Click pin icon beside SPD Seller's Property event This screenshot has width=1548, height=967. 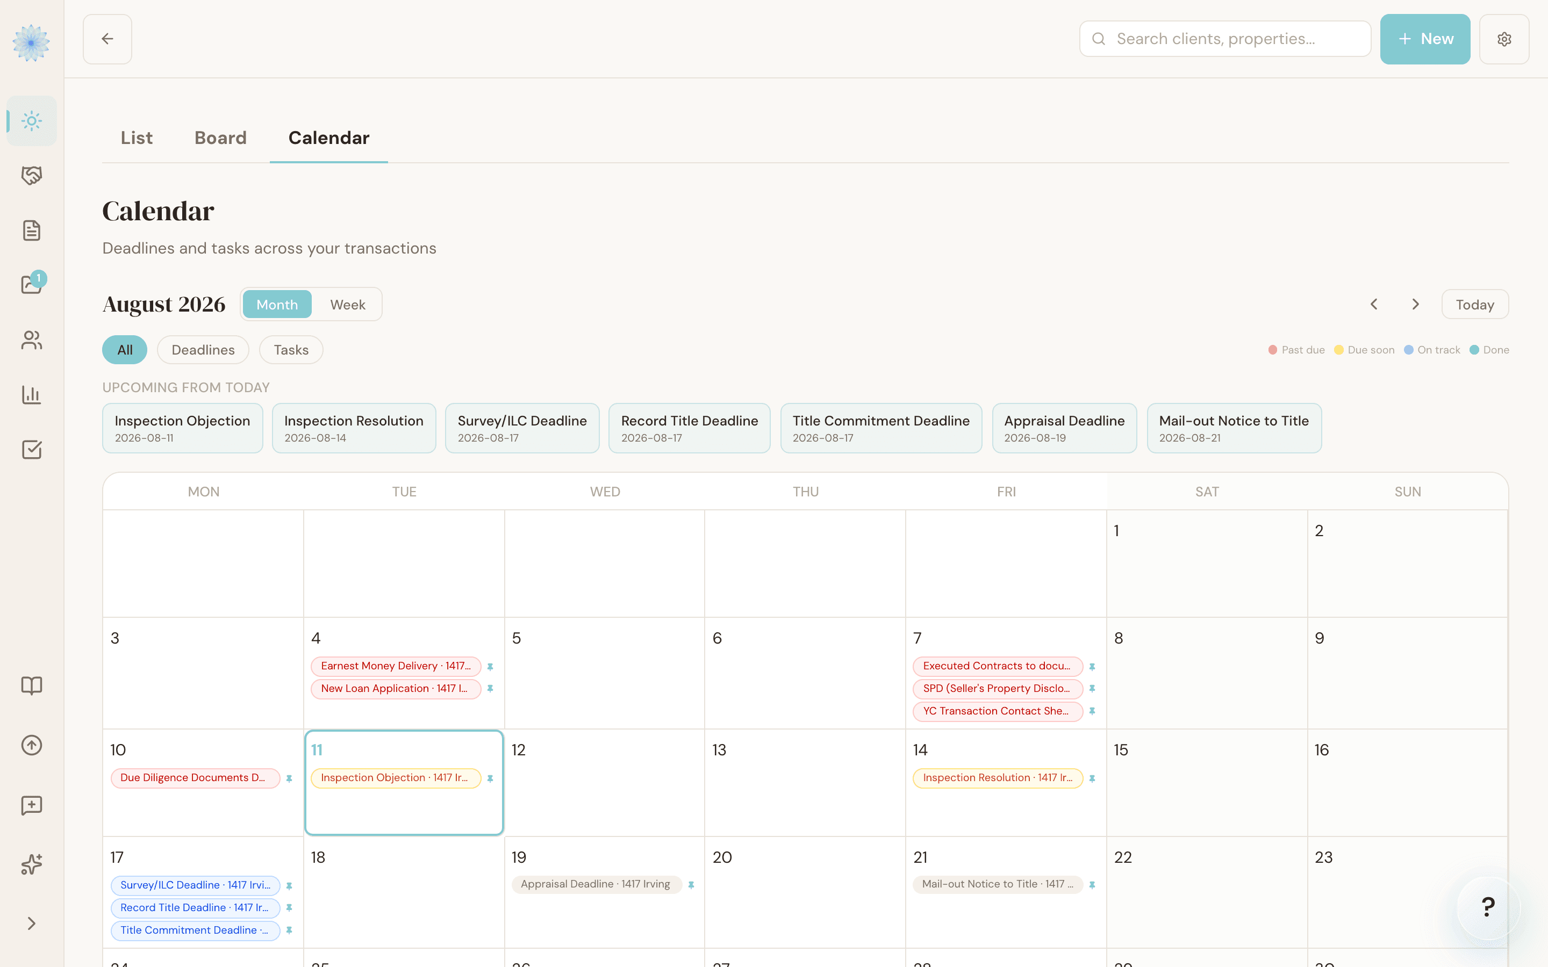[x=1092, y=689]
